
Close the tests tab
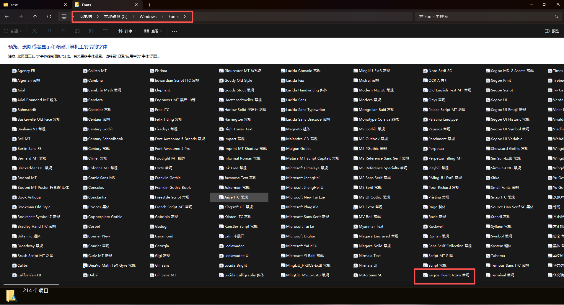(65, 5)
